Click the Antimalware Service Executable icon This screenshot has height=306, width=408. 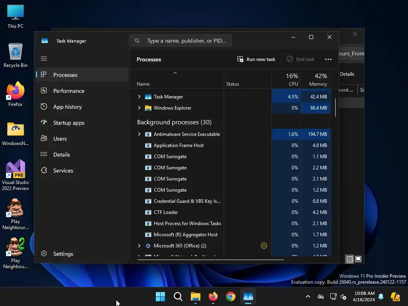[148, 134]
